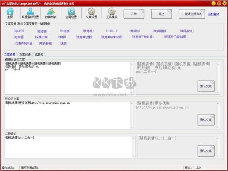228x171 pixels.
Task: Copy the {短标题} variable
Action: [19, 37]
